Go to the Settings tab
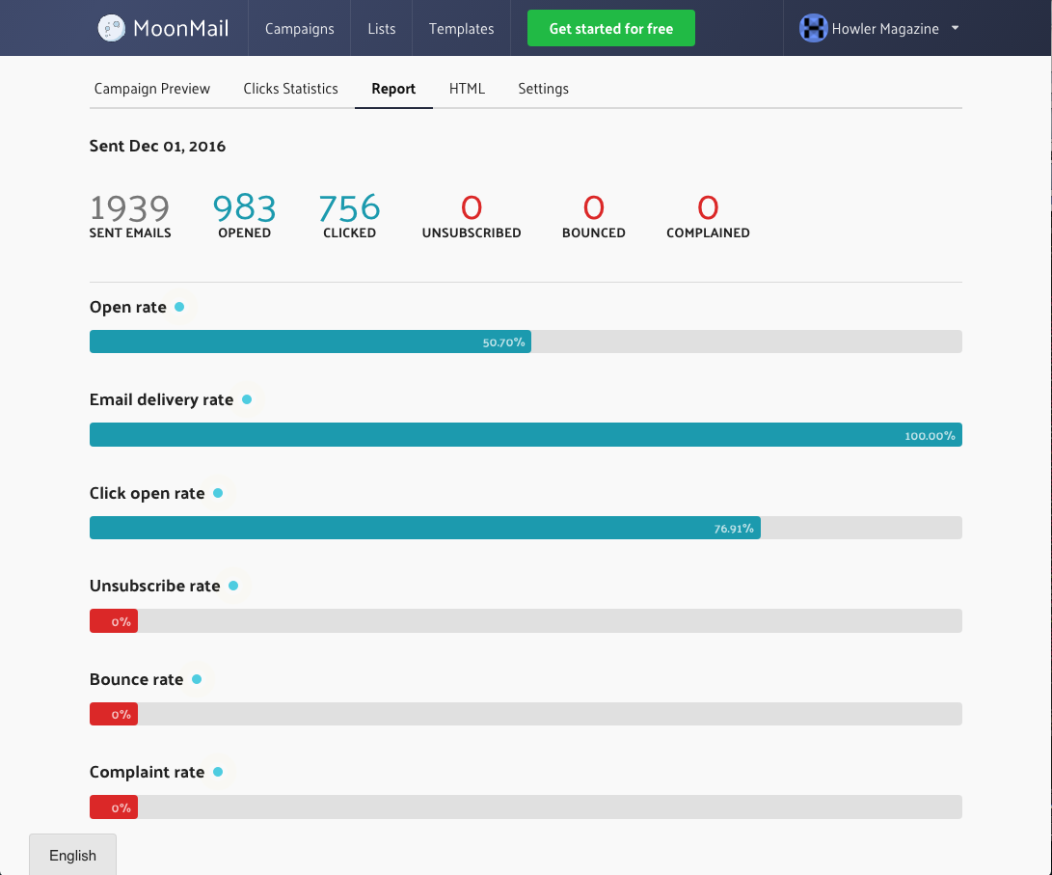 tap(544, 89)
